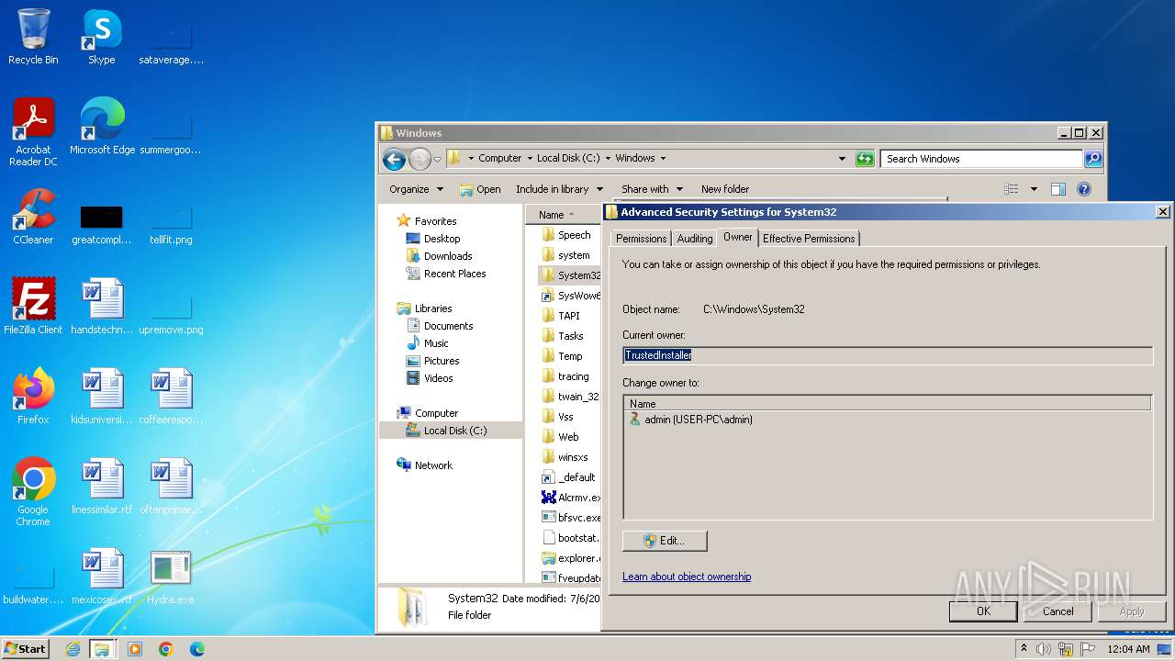Launch Skype from the desktop
Image resolution: width=1175 pixels, height=661 pixels.
click(101, 37)
